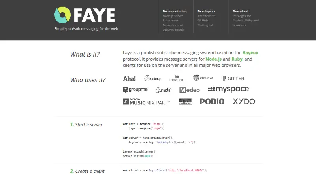Screen dimensions: 316x174
Task: Click the "1. Start a server" heading
Action: point(86,125)
